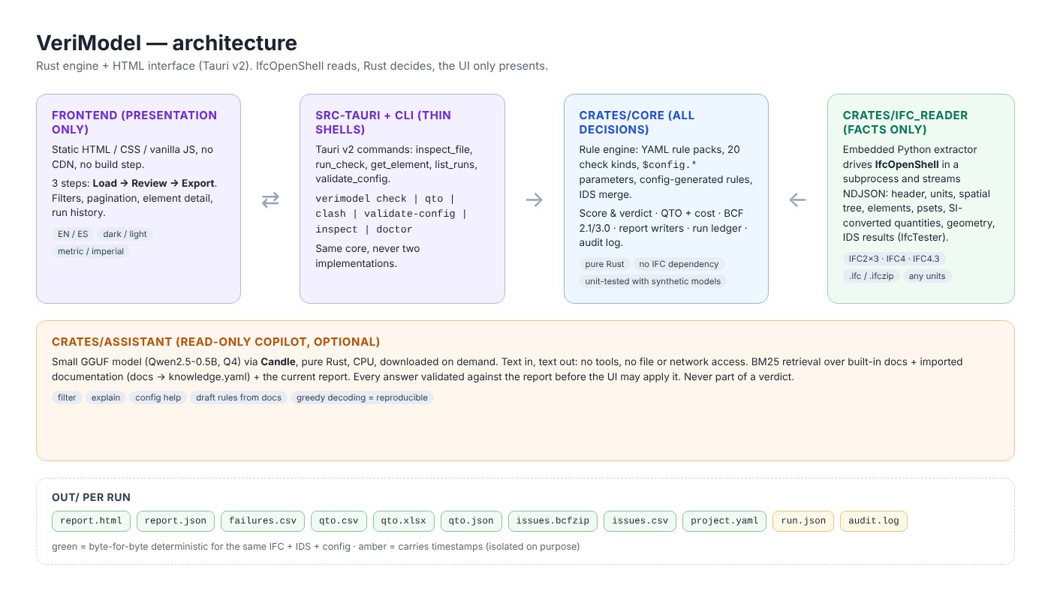Screen dimensions: 1051x600
Task: Click the bidirectional arrows between Frontend and Src-Tauri
Action: click(x=270, y=199)
